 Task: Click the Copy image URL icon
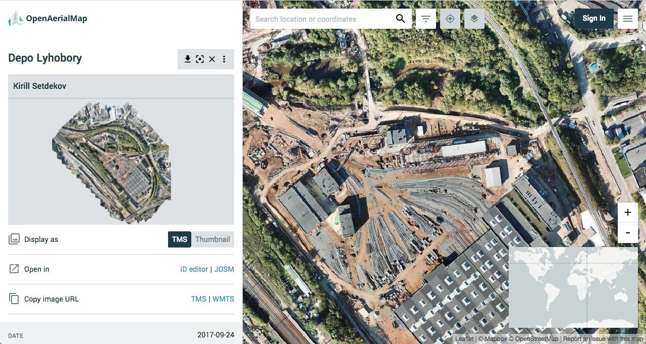[14, 299]
